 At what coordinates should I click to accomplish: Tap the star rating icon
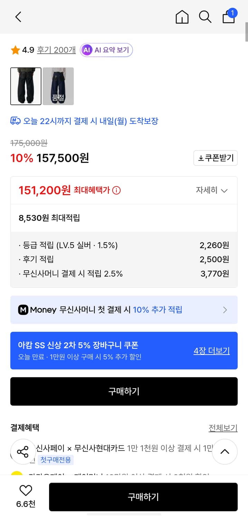click(x=15, y=49)
